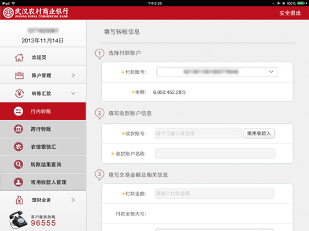Click the magnifier icon for 转账结果查询
The width and height of the screenshot is (309, 231).
[19, 164]
